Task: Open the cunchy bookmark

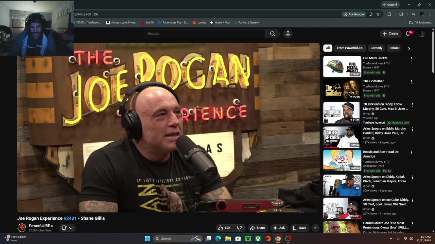Action: point(199,23)
